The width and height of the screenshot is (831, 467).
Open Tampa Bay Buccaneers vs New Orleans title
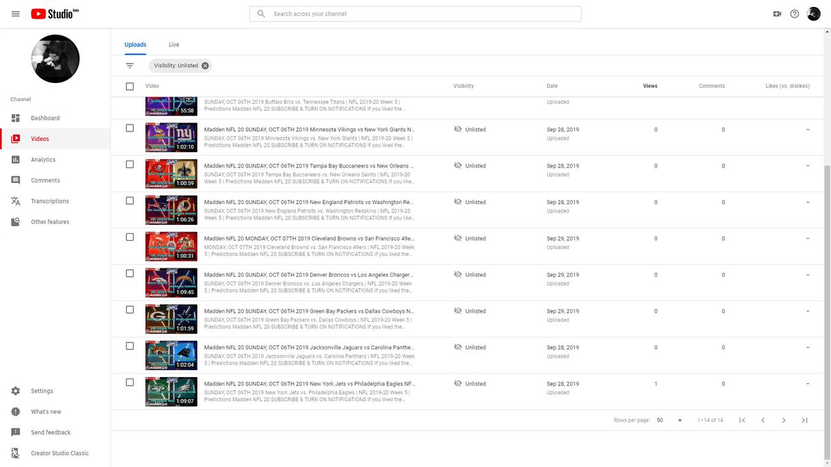point(310,166)
